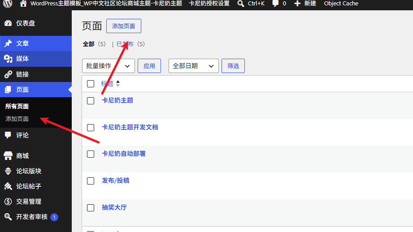The image size is (413, 232).
Task: Click the 筛选 filter button
Action: [x=233, y=66]
